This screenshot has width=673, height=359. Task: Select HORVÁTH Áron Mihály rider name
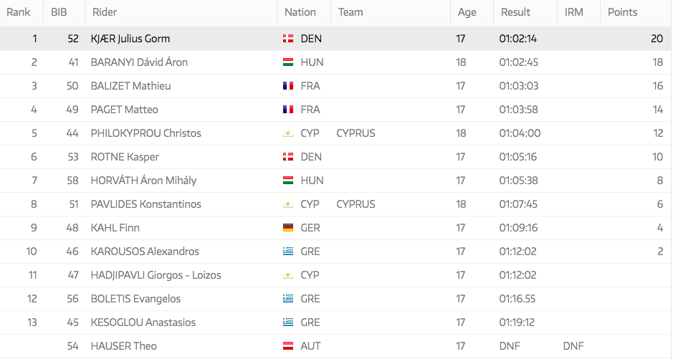(143, 181)
